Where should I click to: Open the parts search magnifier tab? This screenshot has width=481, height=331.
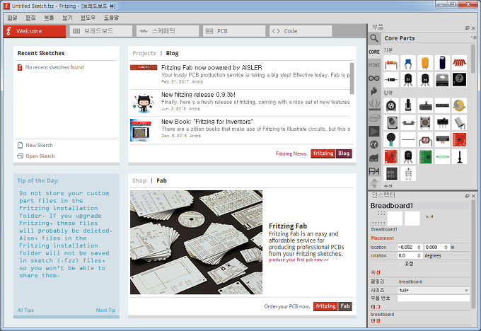pyautogui.click(x=374, y=38)
